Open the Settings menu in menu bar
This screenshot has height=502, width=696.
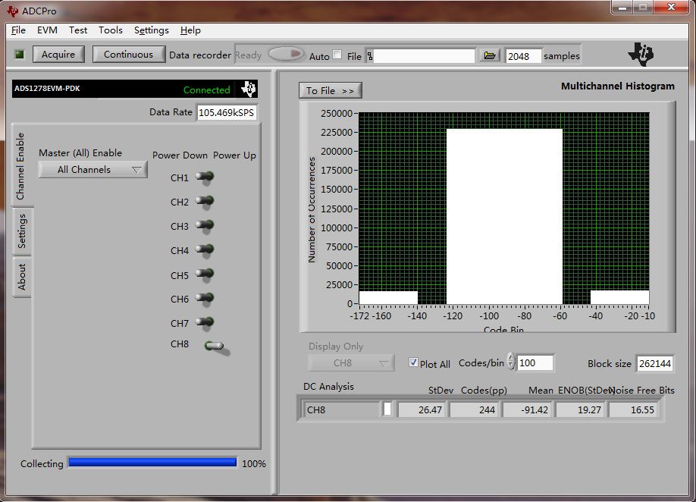click(x=152, y=30)
